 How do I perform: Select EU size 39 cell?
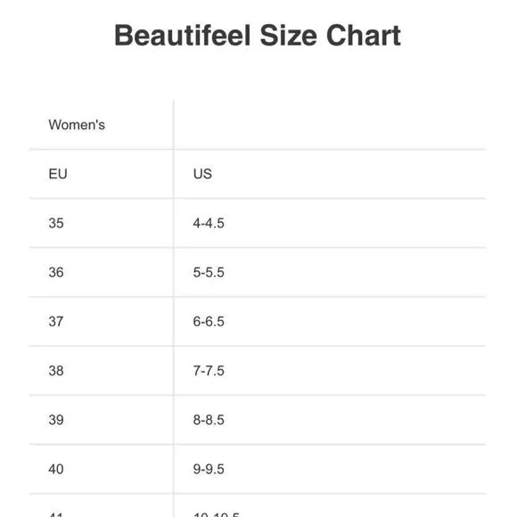tap(102, 420)
